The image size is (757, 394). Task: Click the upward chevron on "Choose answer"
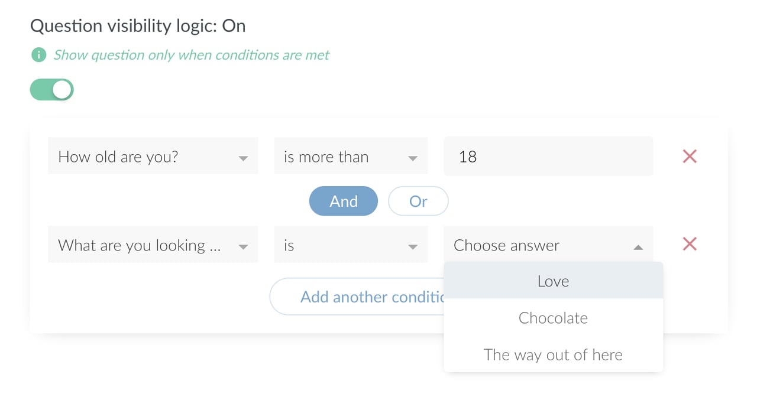coord(638,248)
